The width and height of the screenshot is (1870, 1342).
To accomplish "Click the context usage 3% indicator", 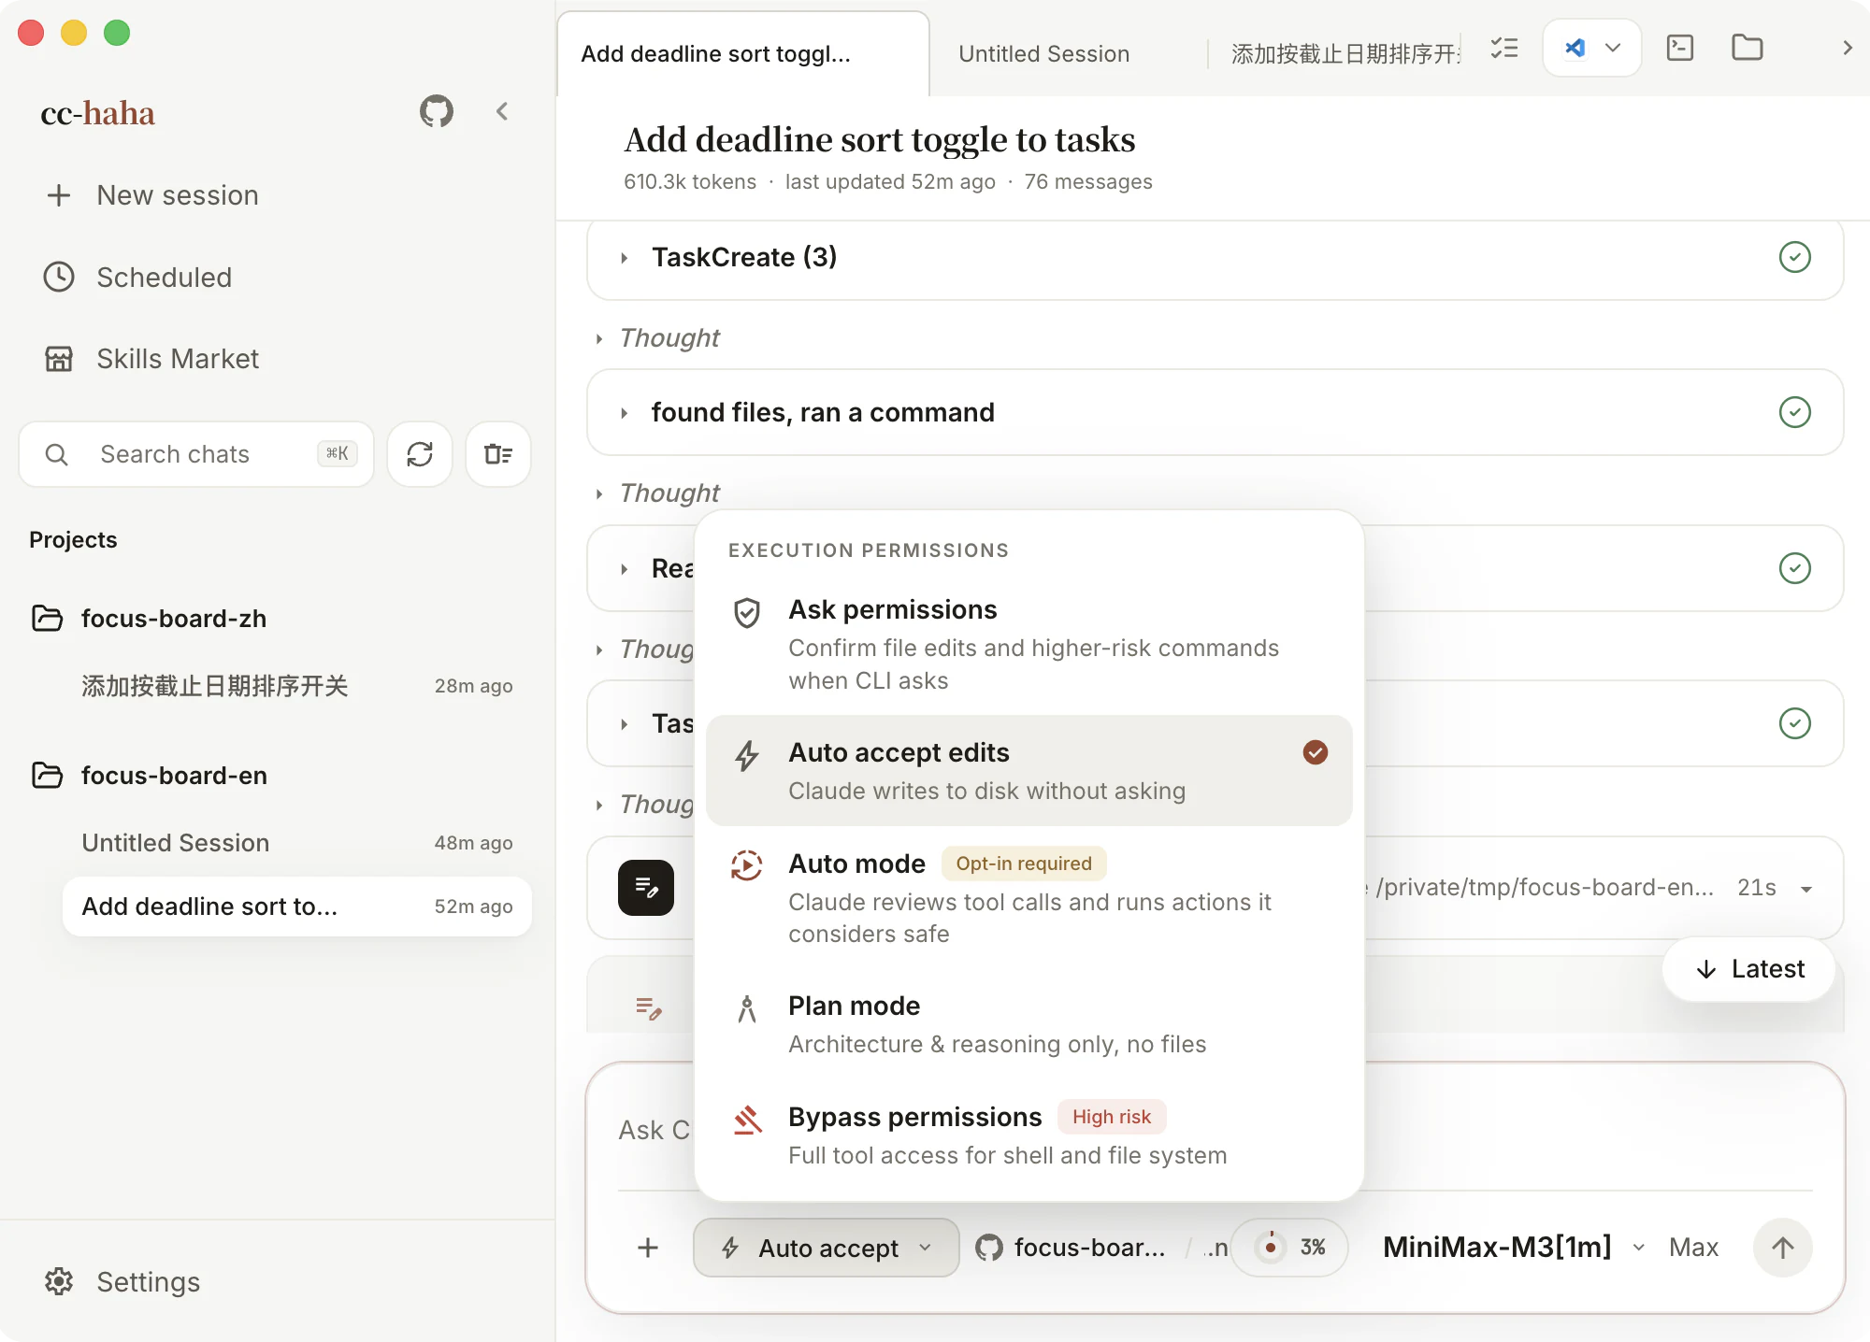I will click(x=1289, y=1248).
